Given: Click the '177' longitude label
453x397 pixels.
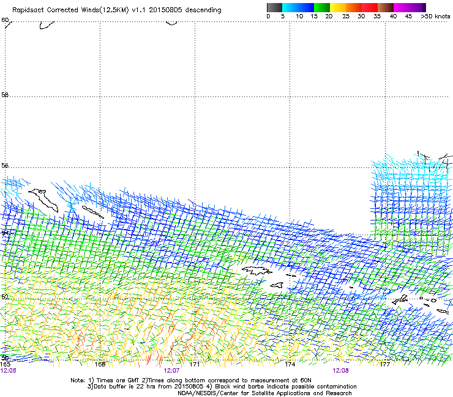Looking at the screenshot, I should (x=385, y=365).
